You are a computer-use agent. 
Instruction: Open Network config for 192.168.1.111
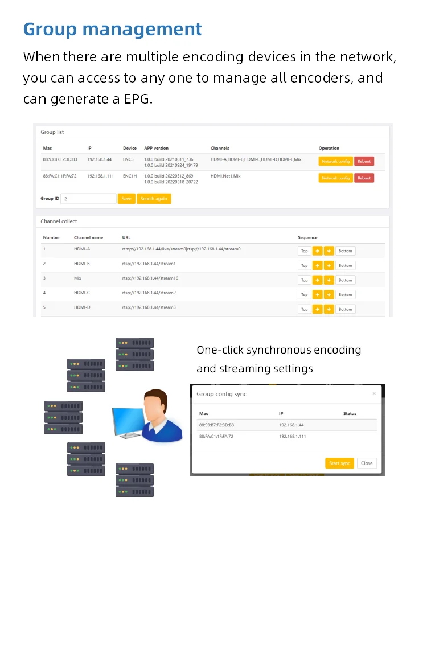click(x=335, y=178)
